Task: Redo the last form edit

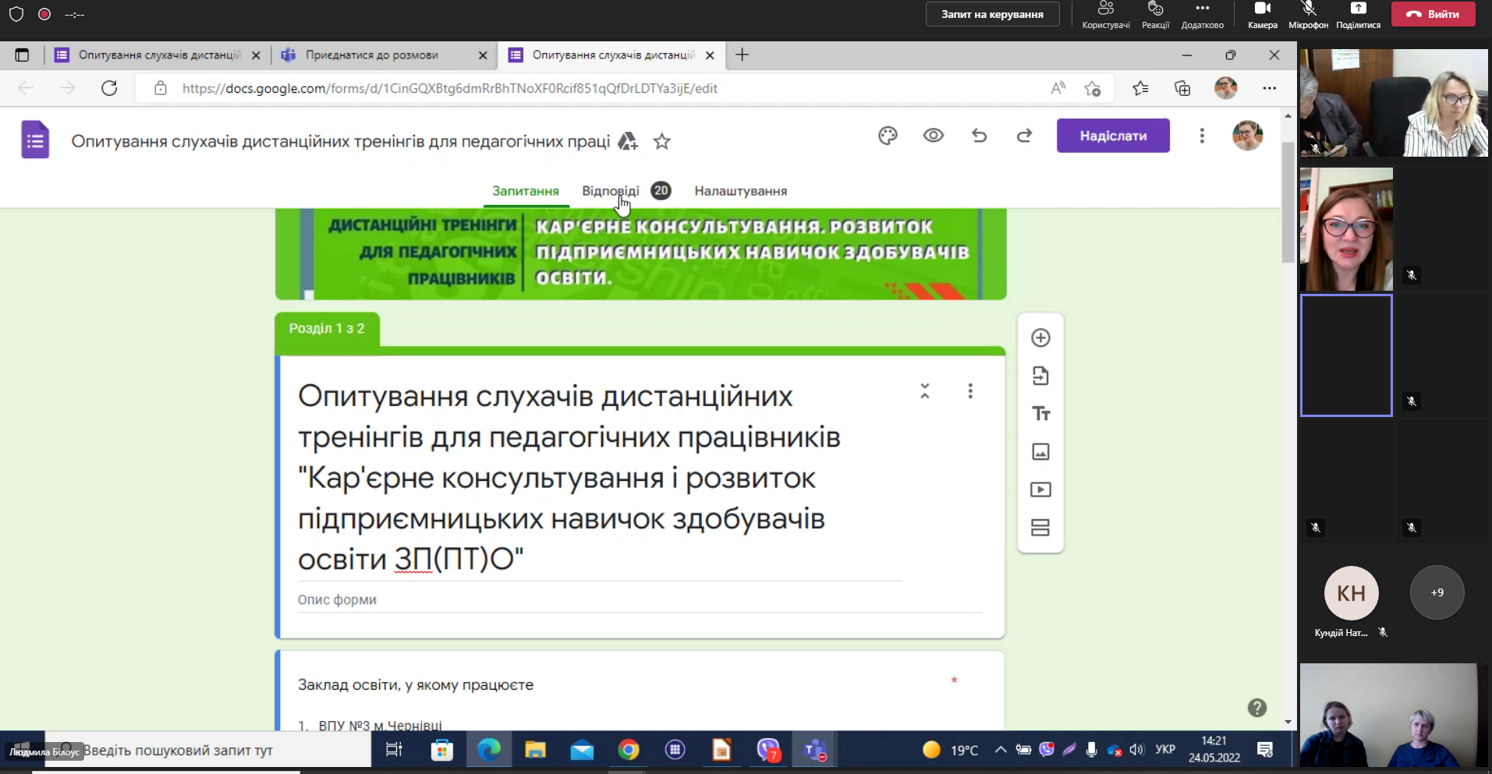Action: 1024,136
